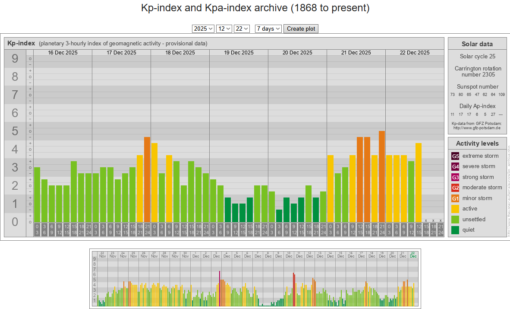Click the G3 strong storm legend icon
The width and height of the screenshot is (510, 309).
tap(455, 177)
